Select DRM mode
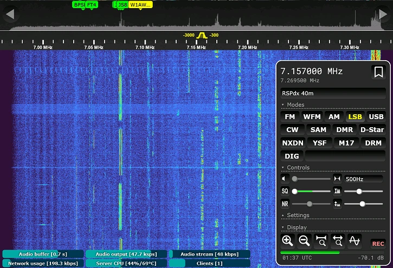This screenshot has height=268, width=393. pyautogui.click(x=373, y=143)
